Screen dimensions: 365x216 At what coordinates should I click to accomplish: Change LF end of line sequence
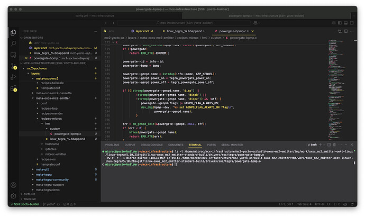pyautogui.click(x=328, y=204)
